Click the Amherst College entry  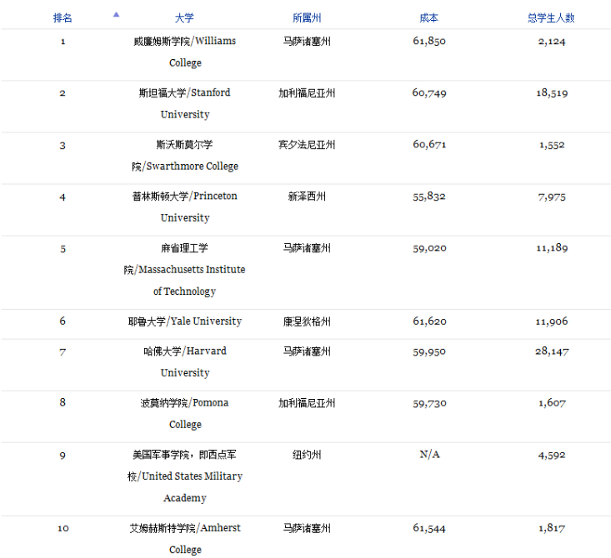(185, 538)
